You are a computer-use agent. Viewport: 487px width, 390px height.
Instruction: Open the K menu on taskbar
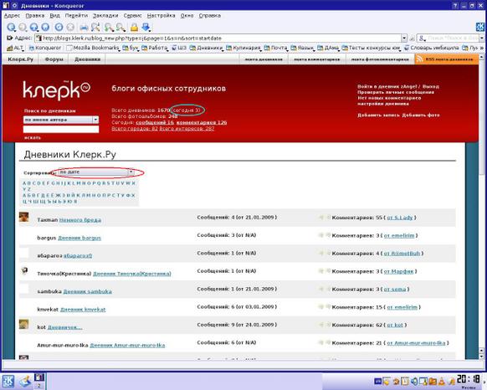pyautogui.click(x=8, y=382)
